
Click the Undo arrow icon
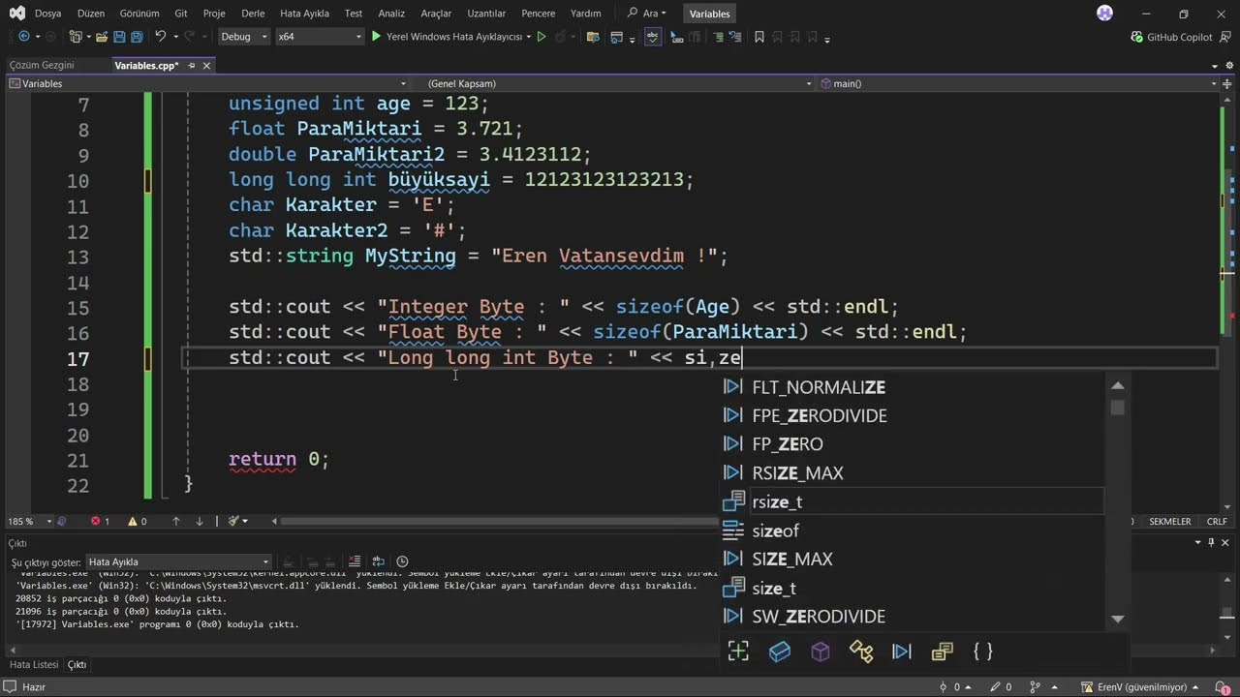coord(160,37)
